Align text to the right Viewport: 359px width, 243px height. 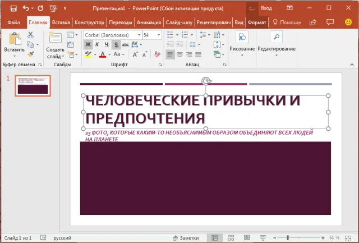[x=189, y=54]
